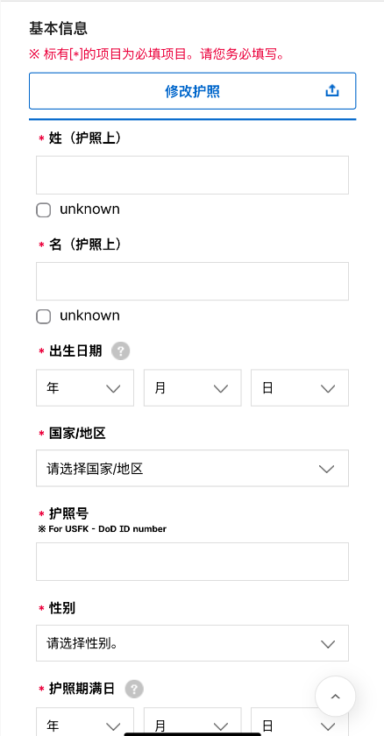Click the 修改护照 button
Image resolution: width=384 pixels, height=736 pixels.
[x=193, y=91]
